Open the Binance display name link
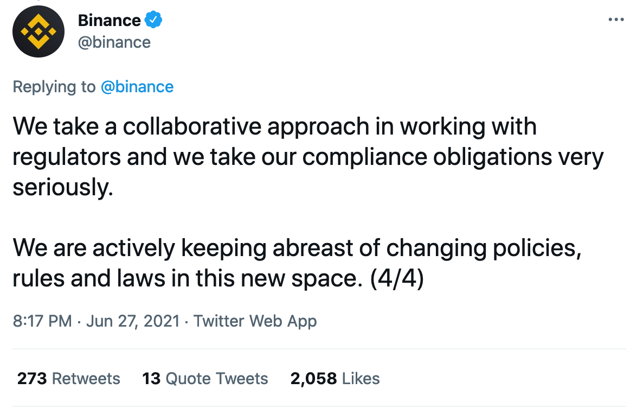The height and width of the screenshot is (408, 643). click(x=109, y=20)
